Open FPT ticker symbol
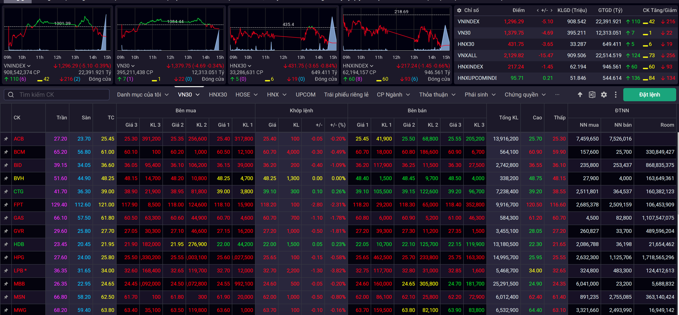 point(18,205)
